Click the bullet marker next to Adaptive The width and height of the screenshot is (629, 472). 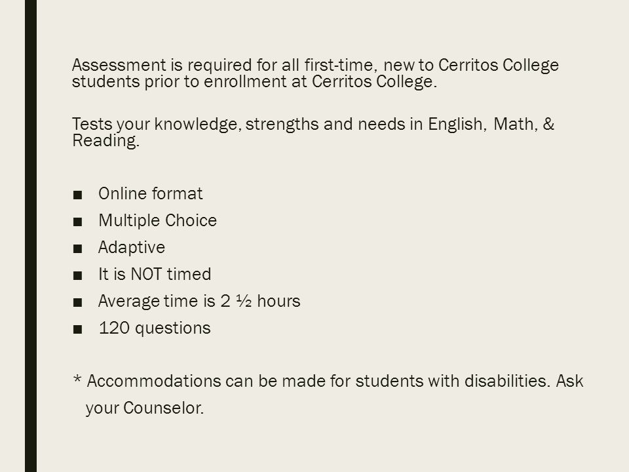coord(77,249)
